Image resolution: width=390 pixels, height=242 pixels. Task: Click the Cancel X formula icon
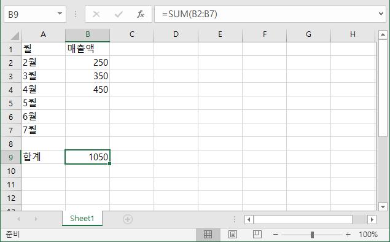pyautogui.click(x=96, y=14)
